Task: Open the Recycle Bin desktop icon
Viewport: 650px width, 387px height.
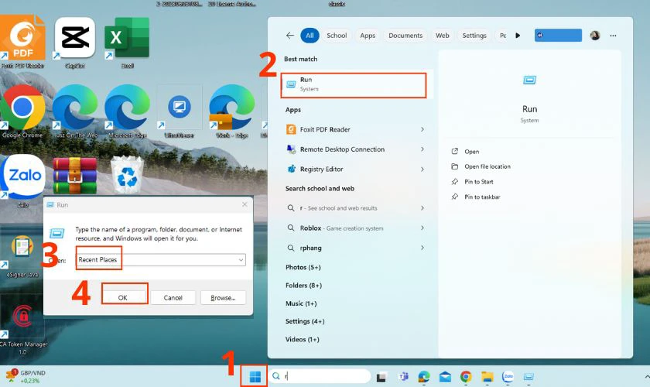Action: coord(127,175)
